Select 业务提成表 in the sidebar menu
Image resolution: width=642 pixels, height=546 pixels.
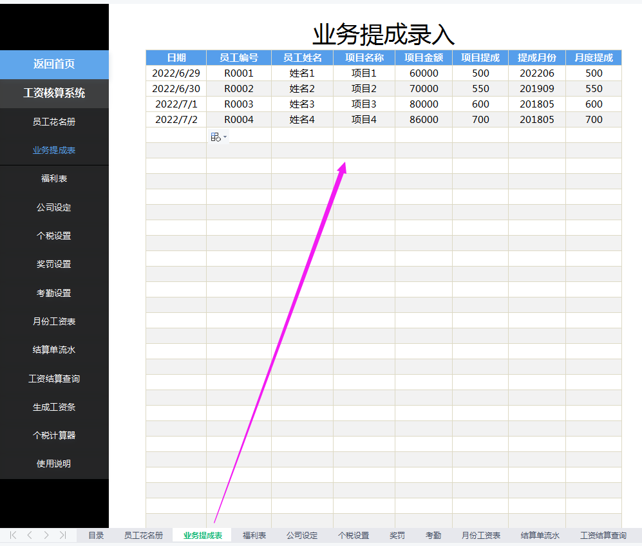(x=54, y=150)
